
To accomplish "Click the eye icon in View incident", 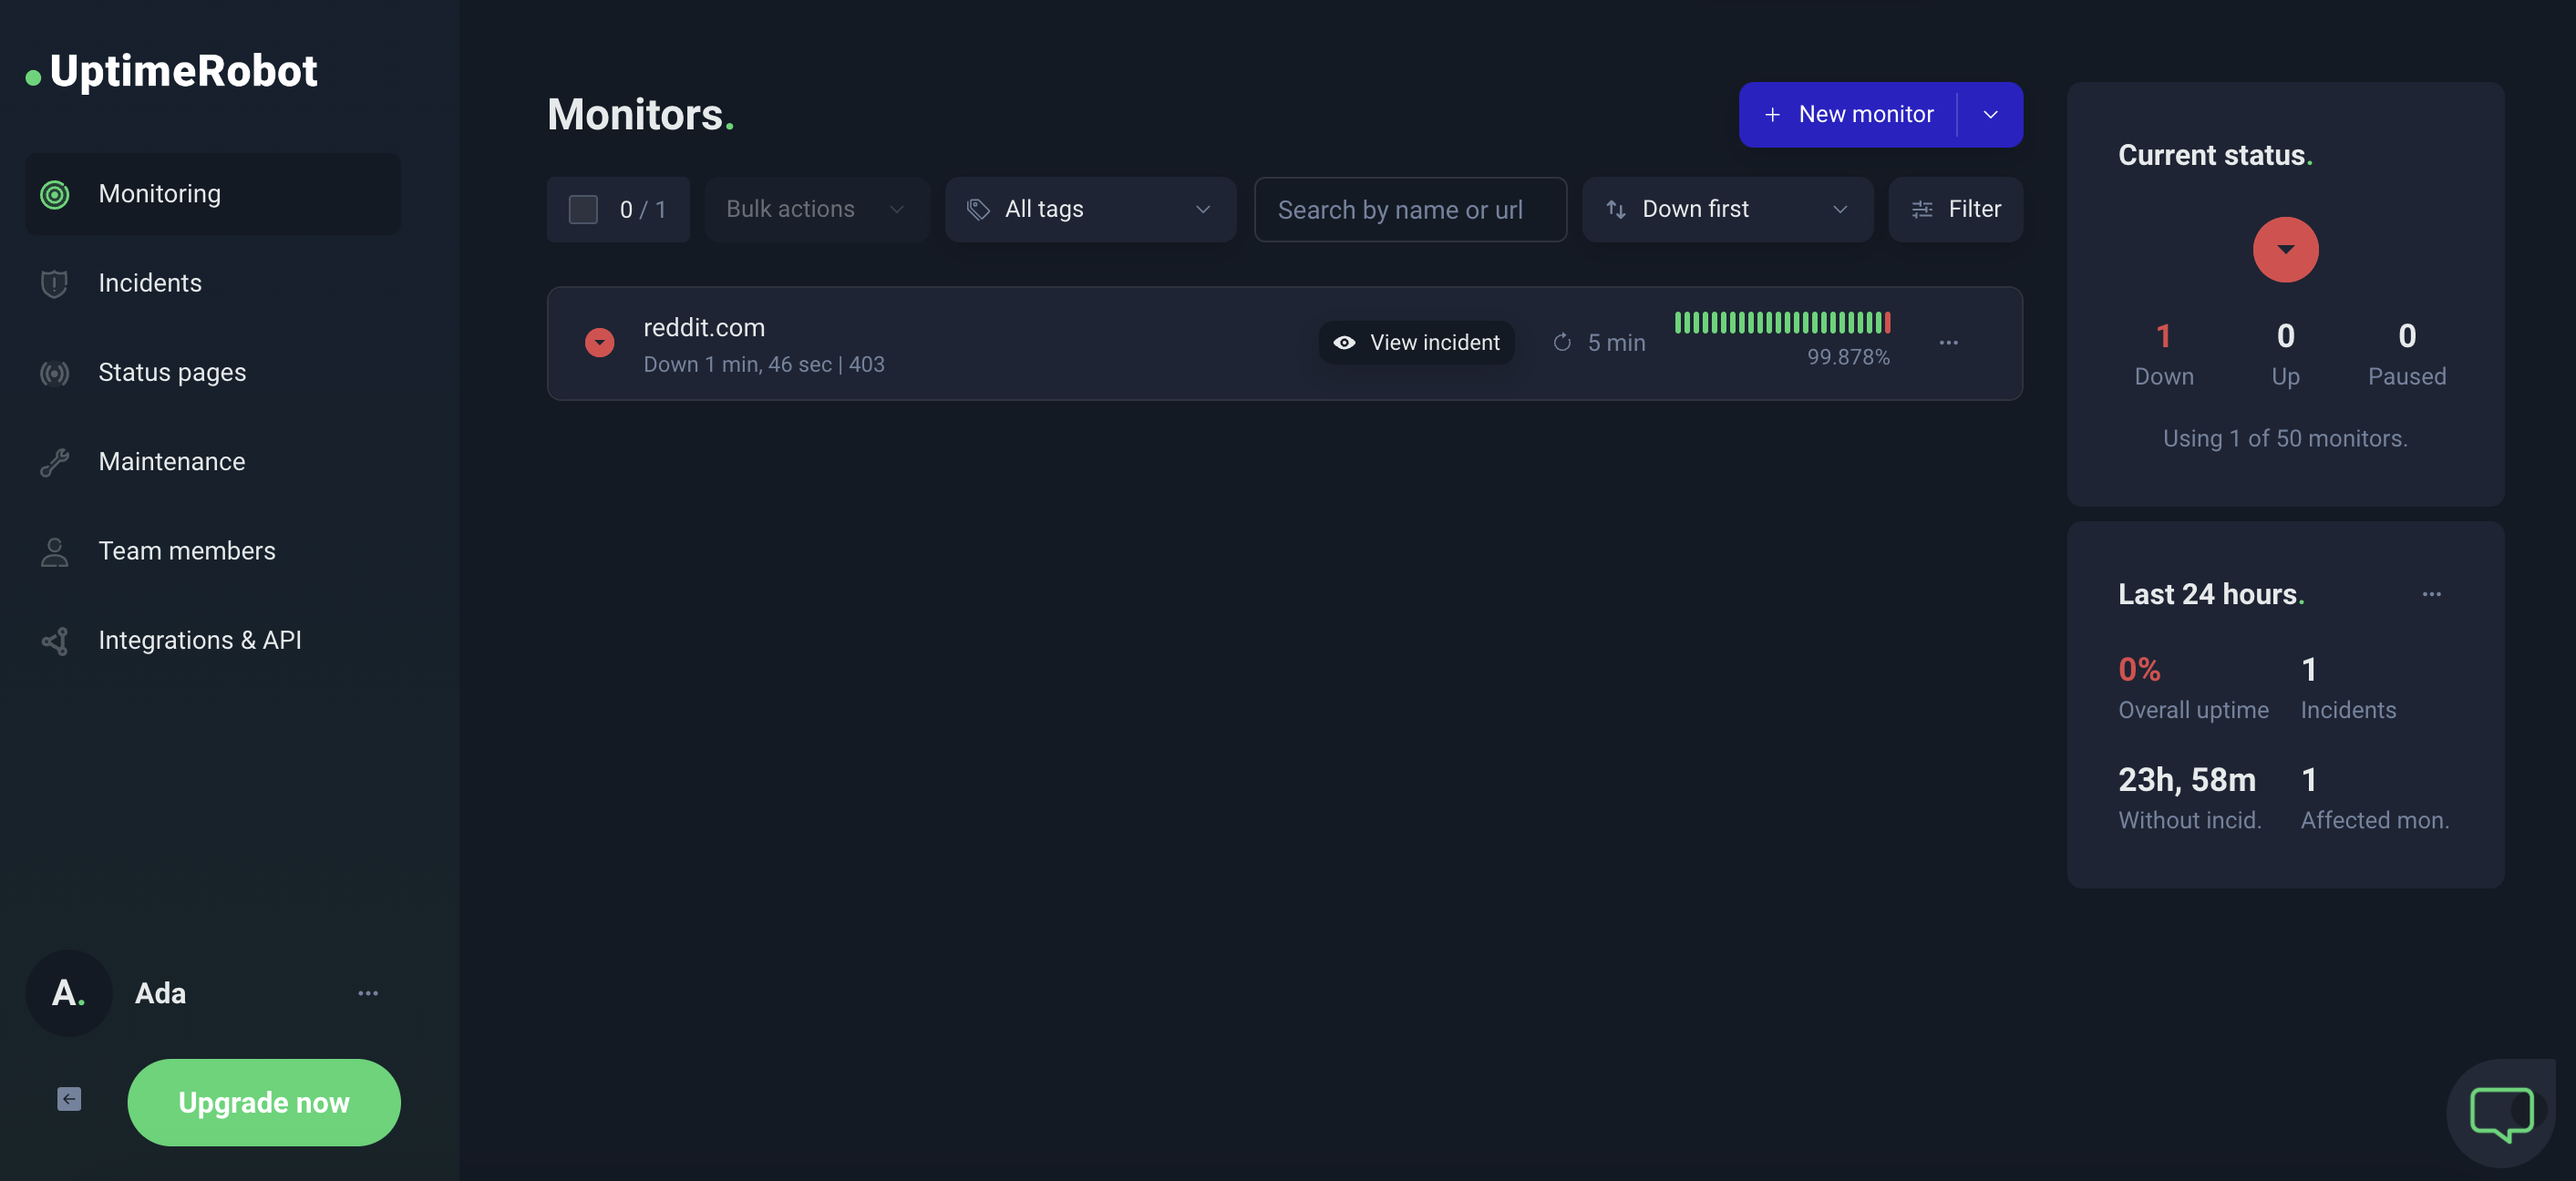I will (1344, 343).
